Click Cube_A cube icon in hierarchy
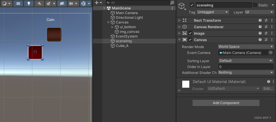The width and height of the screenshot is (276, 122). pyautogui.click(x=113, y=46)
